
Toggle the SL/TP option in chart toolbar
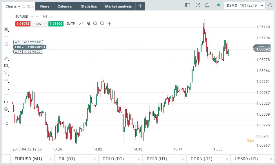(x=71, y=24)
